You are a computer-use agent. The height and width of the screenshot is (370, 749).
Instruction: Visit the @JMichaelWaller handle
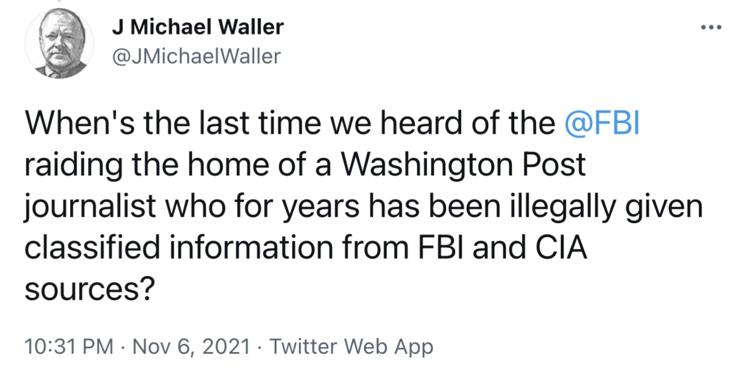196,56
